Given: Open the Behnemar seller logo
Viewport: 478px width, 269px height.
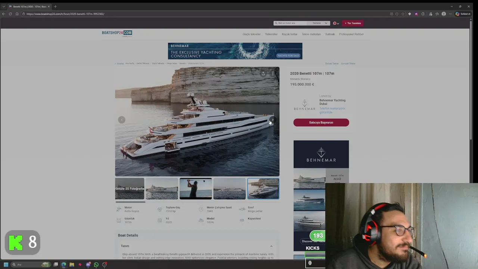Looking at the screenshot, I should tap(304, 105).
